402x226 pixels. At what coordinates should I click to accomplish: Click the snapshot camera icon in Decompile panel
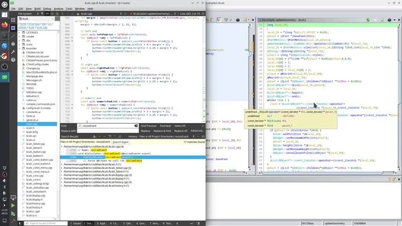pyautogui.click(x=389, y=19)
